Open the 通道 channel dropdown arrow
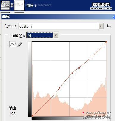The height and width of the screenshot is (121, 115). (56, 35)
